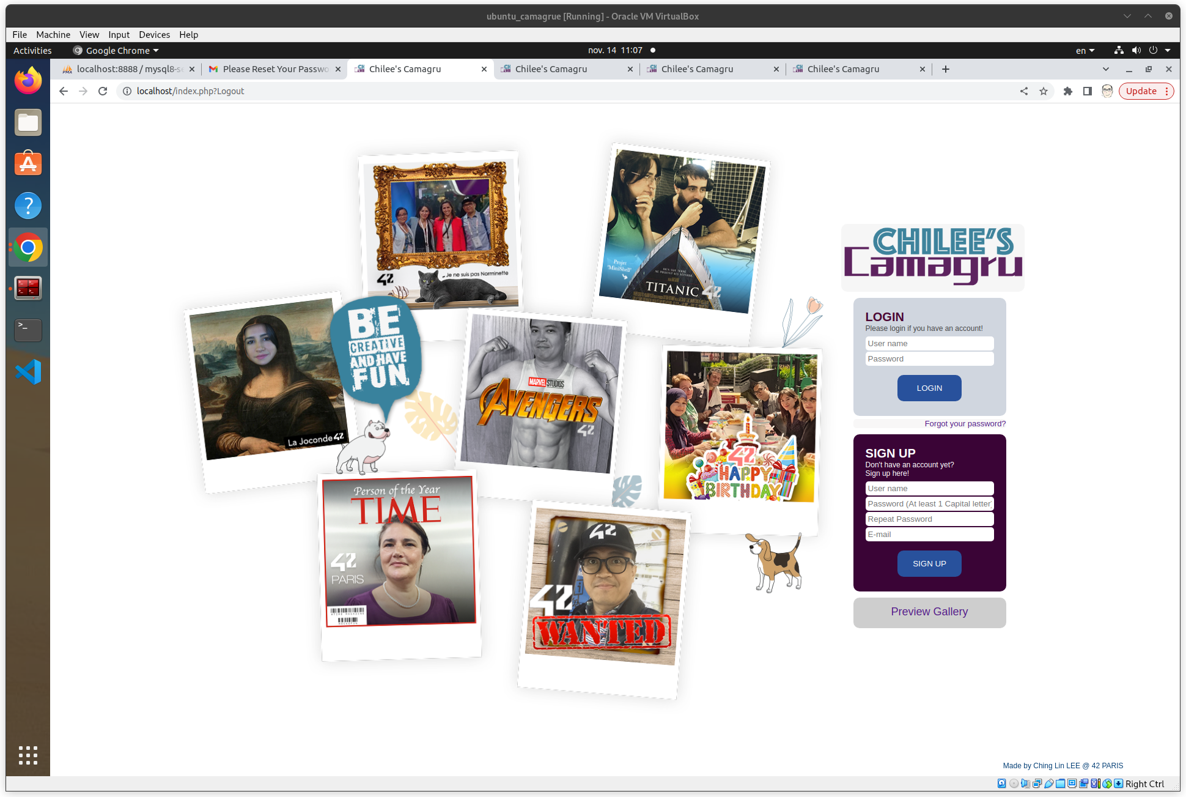Open the side panel icon
The image size is (1186, 797).
[x=1088, y=91]
